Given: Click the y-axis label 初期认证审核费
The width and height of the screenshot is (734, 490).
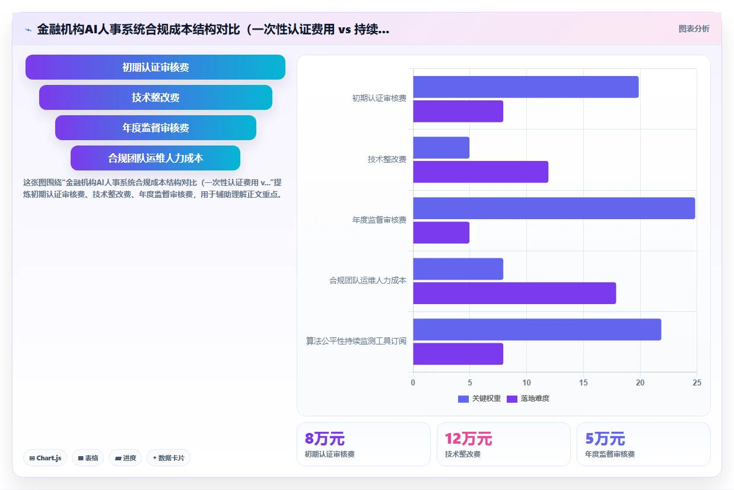Looking at the screenshot, I should tap(379, 99).
